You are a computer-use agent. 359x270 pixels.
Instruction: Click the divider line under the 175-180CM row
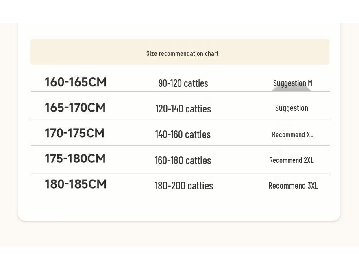(x=180, y=173)
